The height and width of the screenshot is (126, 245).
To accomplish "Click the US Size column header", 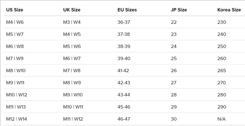I will (x=15, y=10).
